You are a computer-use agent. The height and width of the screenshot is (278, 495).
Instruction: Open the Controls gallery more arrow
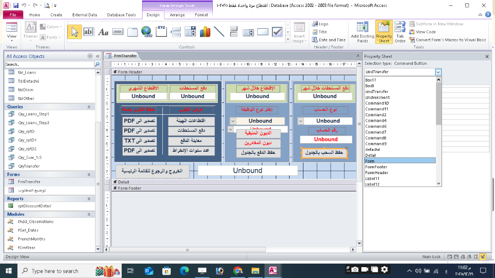click(x=287, y=38)
